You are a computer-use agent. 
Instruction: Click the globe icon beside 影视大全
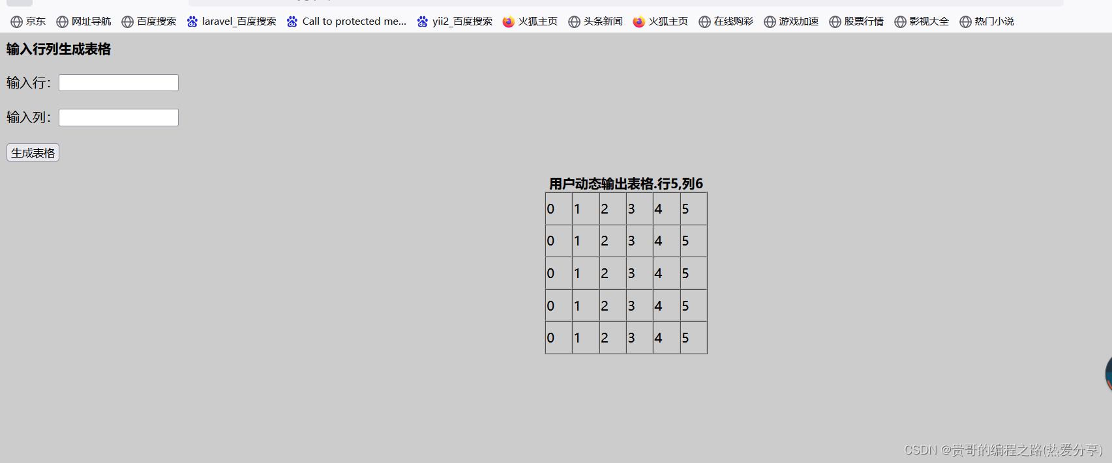(x=900, y=22)
